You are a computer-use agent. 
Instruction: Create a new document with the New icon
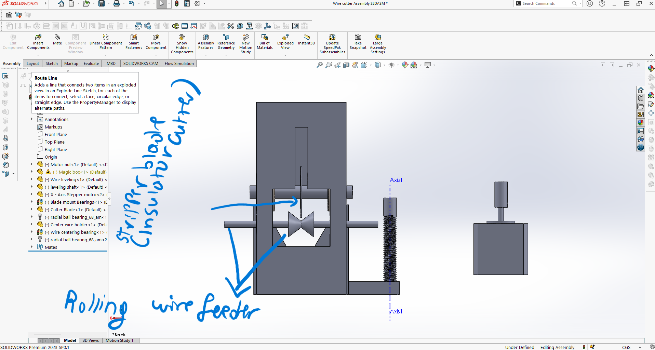71,4
